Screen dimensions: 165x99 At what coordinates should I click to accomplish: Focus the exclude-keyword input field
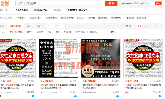pyautogui.click(x=144, y=3)
